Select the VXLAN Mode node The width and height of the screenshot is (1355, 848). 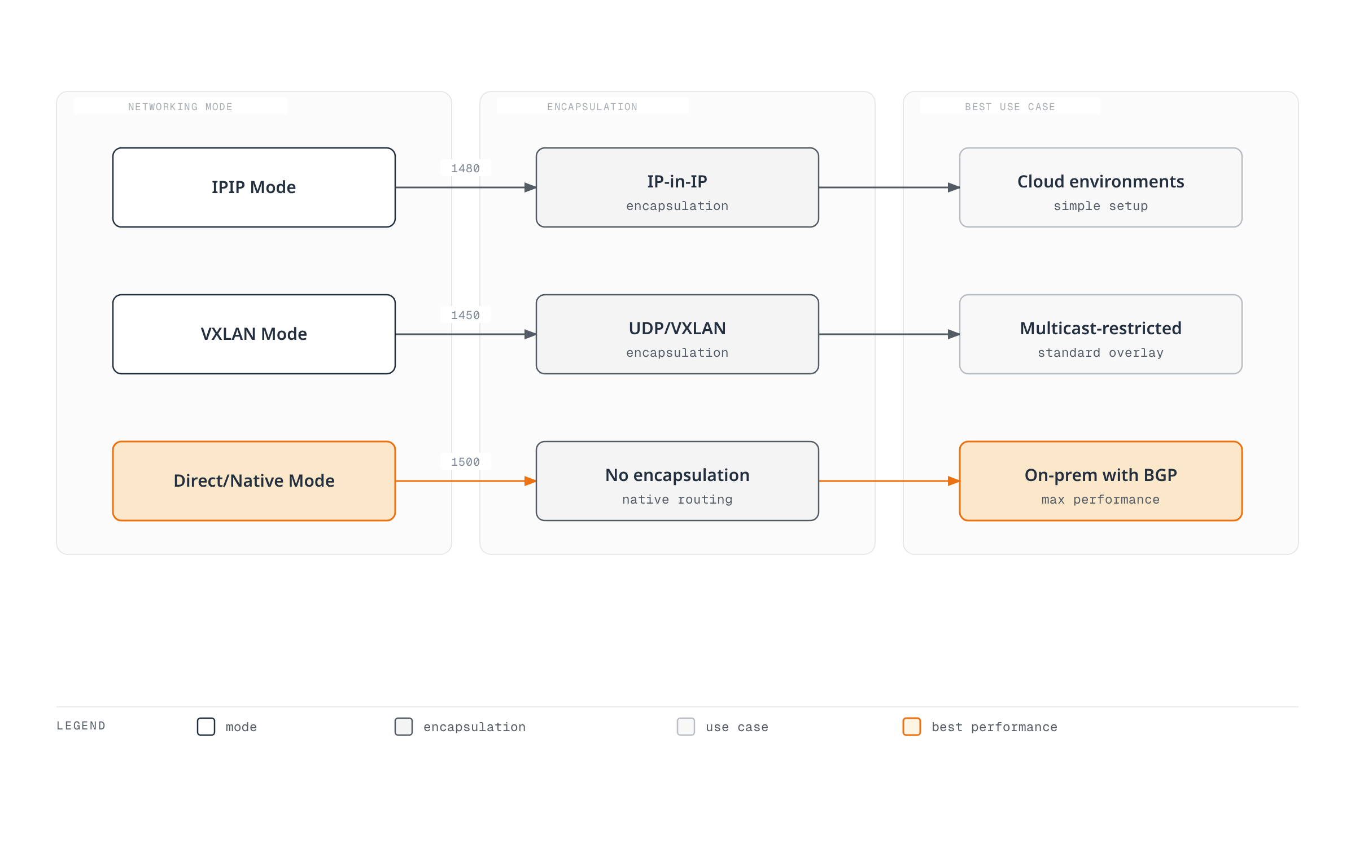pos(254,334)
